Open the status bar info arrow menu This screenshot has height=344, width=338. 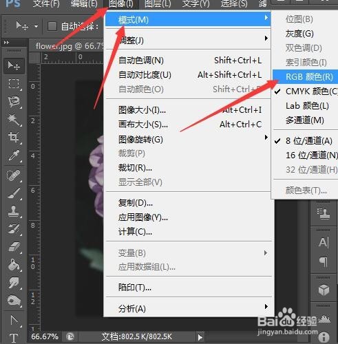[200, 337]
